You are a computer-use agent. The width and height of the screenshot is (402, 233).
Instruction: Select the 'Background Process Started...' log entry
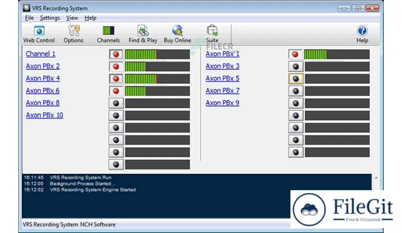pyautogui.click(x=83, y=184)
